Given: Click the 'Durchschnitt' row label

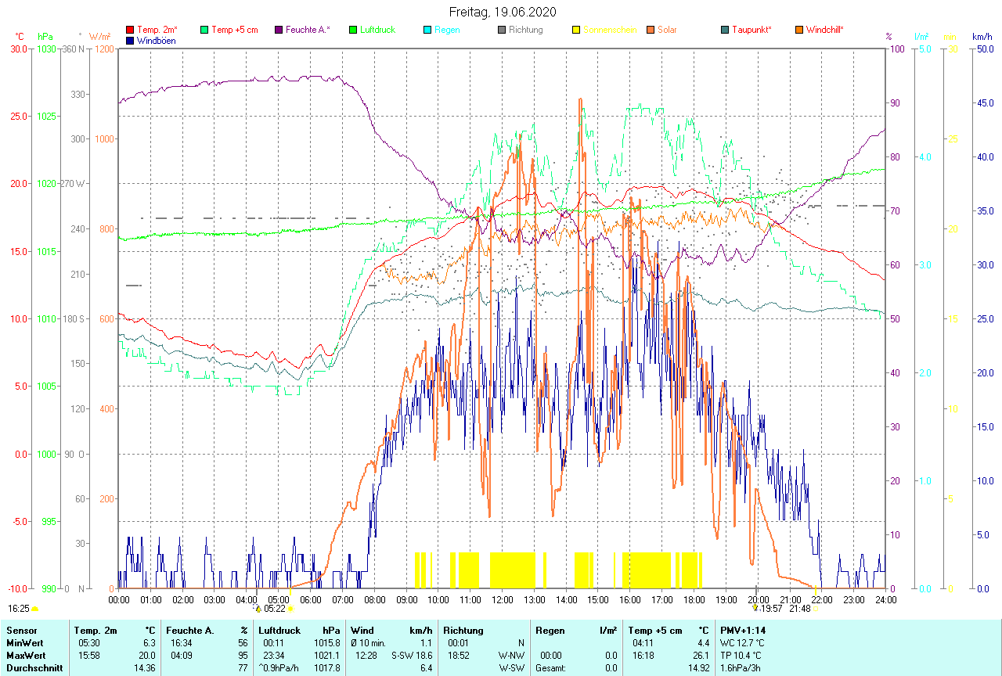Looking at the screenshot, I should 34,667.
